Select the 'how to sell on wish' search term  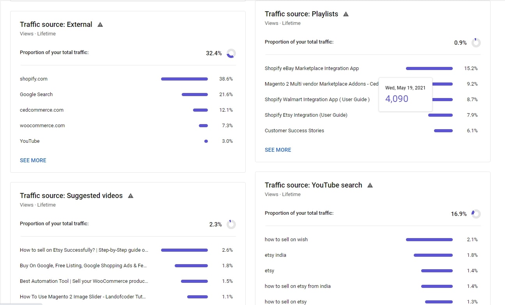click(286, 240)
